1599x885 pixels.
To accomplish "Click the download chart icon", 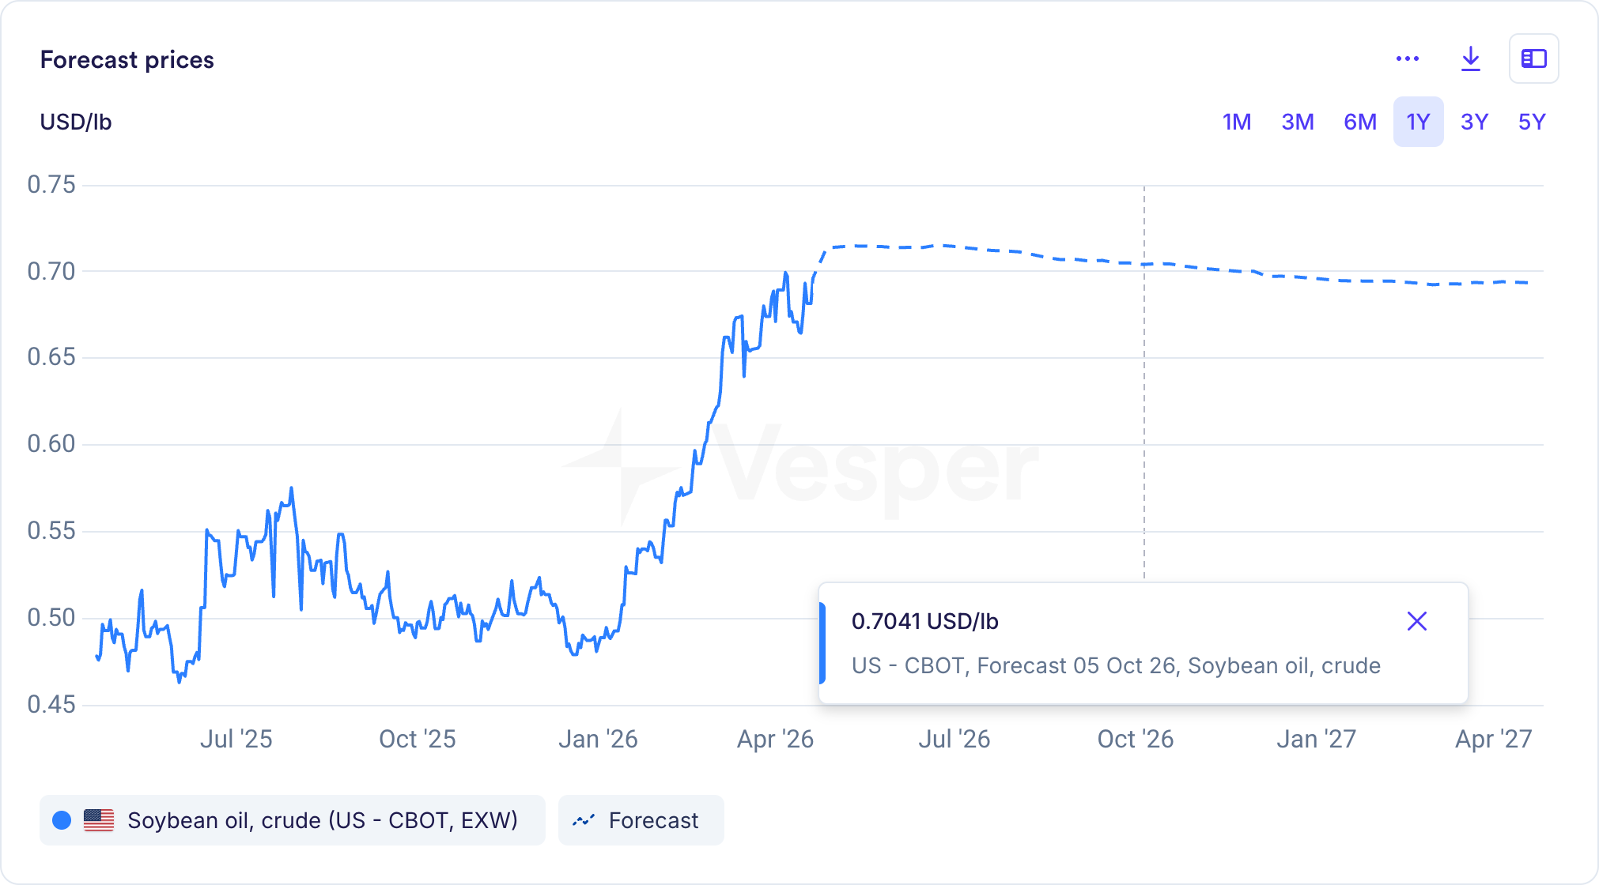I will click(x=1470, y=58).
